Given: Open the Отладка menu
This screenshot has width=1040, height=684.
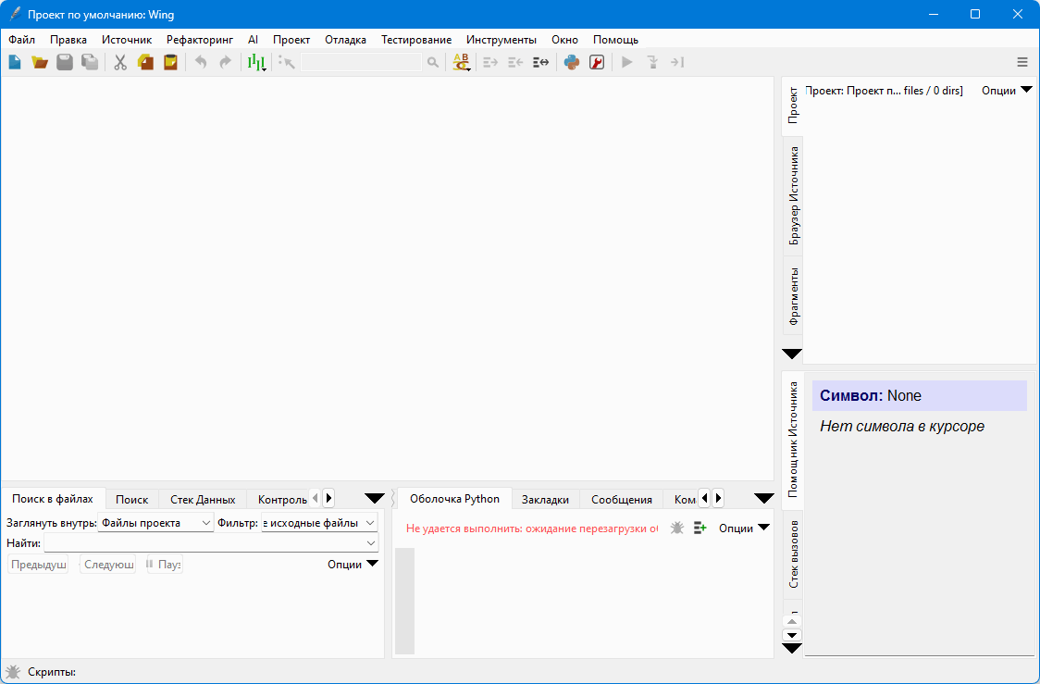Looking at the screenshot, I should click(x=345, y=40).
